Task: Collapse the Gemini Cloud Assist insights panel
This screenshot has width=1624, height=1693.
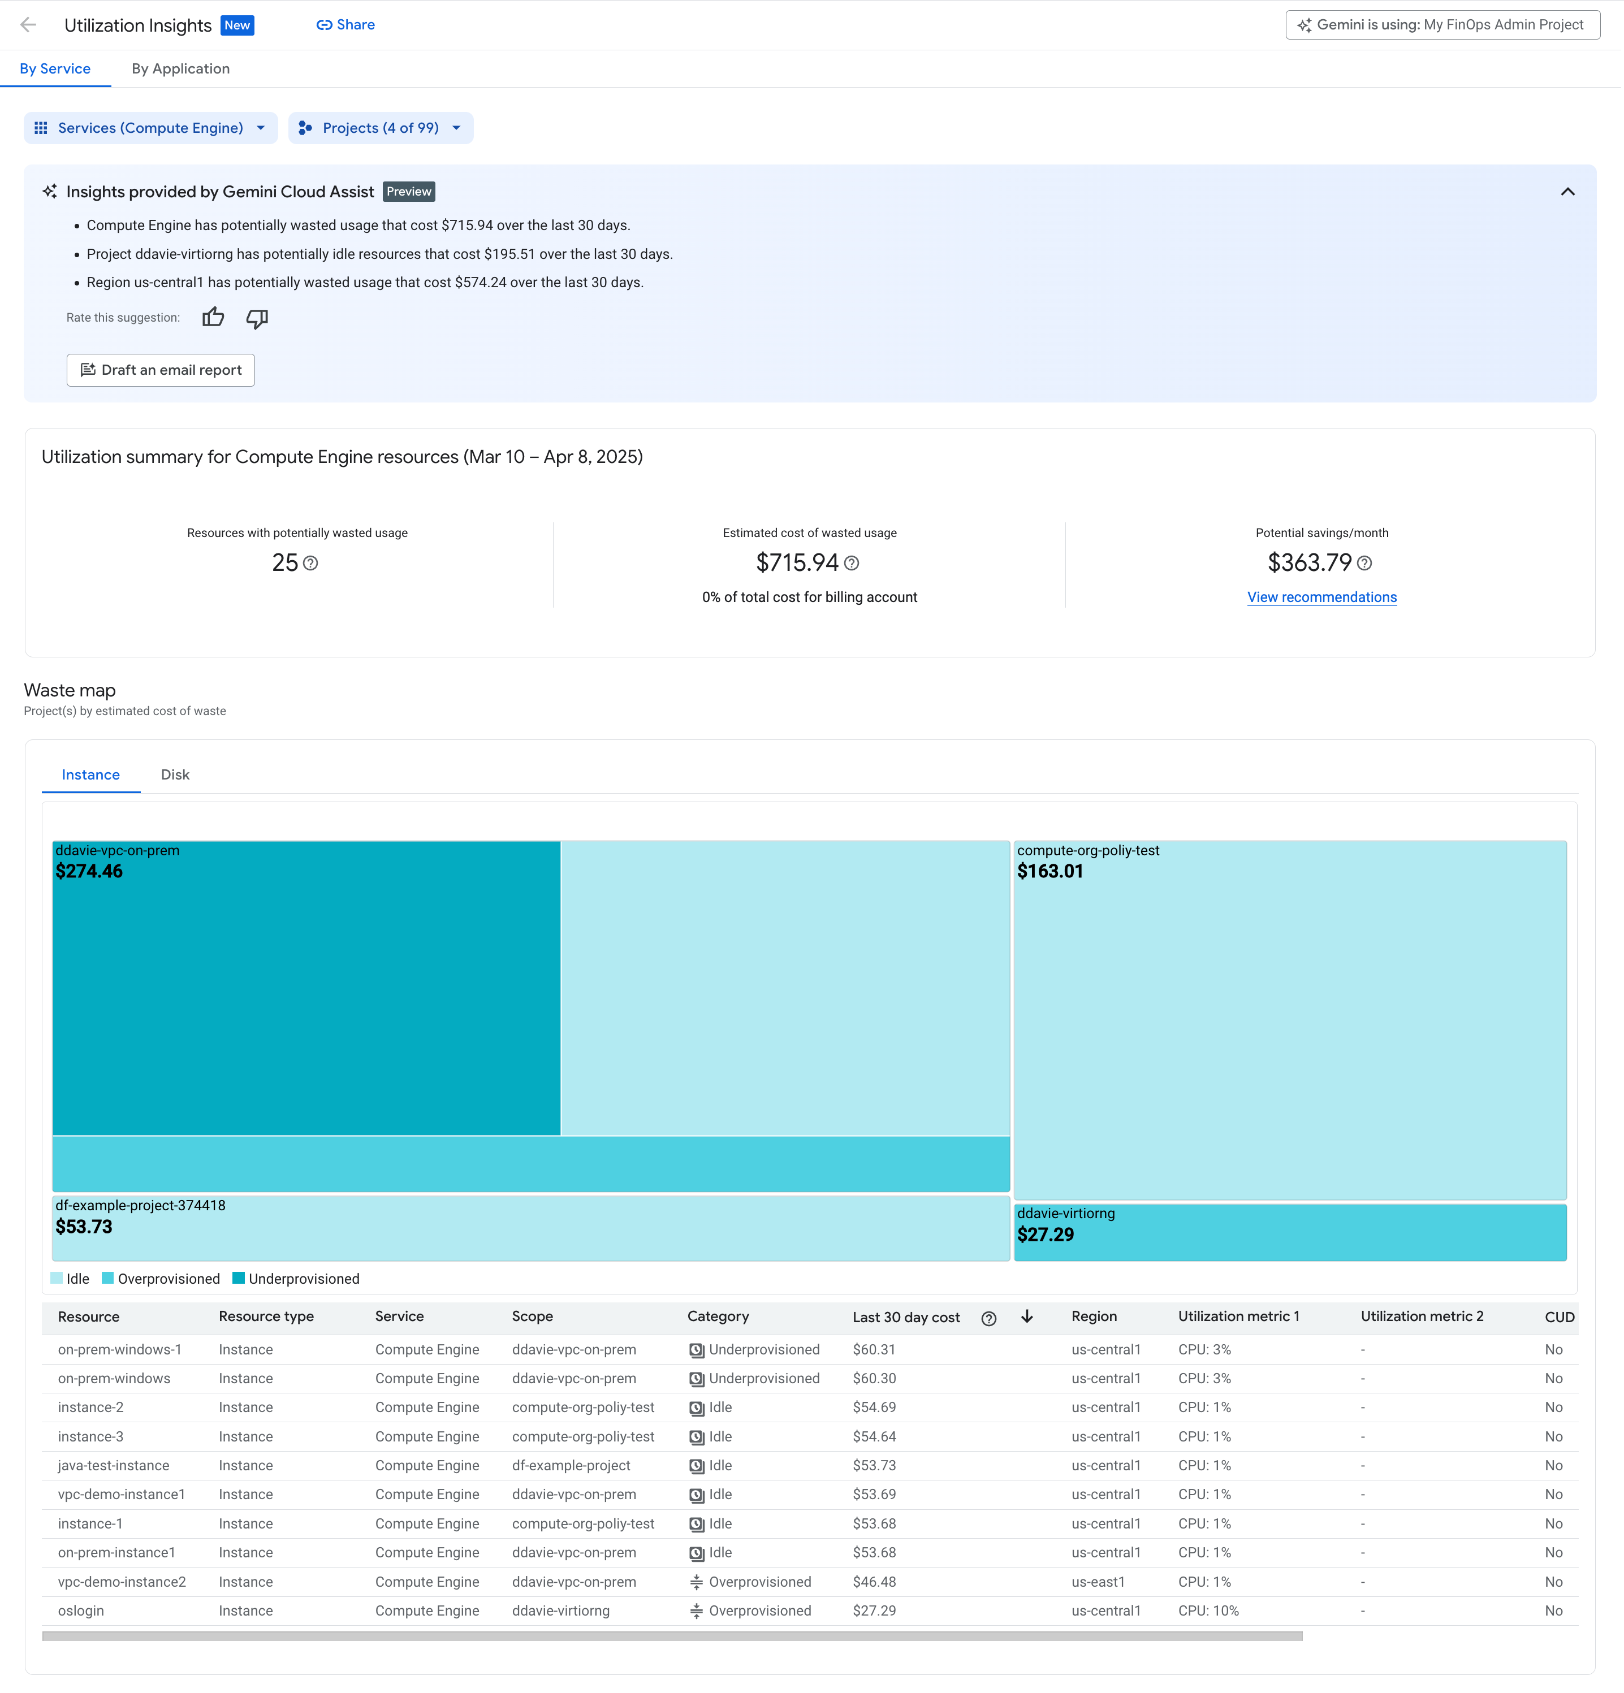Action: (1567, 192)
